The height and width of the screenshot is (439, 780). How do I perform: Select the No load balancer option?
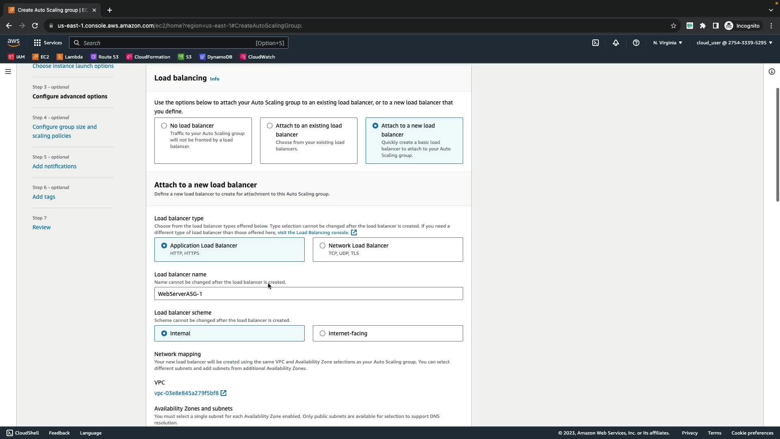tap(164, 126)
